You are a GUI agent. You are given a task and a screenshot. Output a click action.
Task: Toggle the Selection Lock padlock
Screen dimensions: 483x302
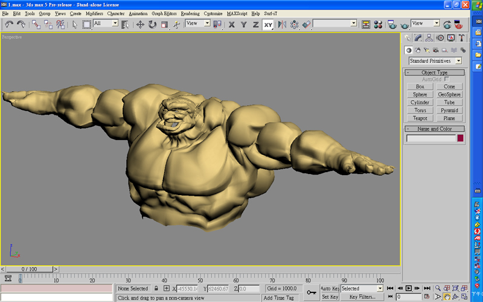pyautogui.click(x=156, y=289)
